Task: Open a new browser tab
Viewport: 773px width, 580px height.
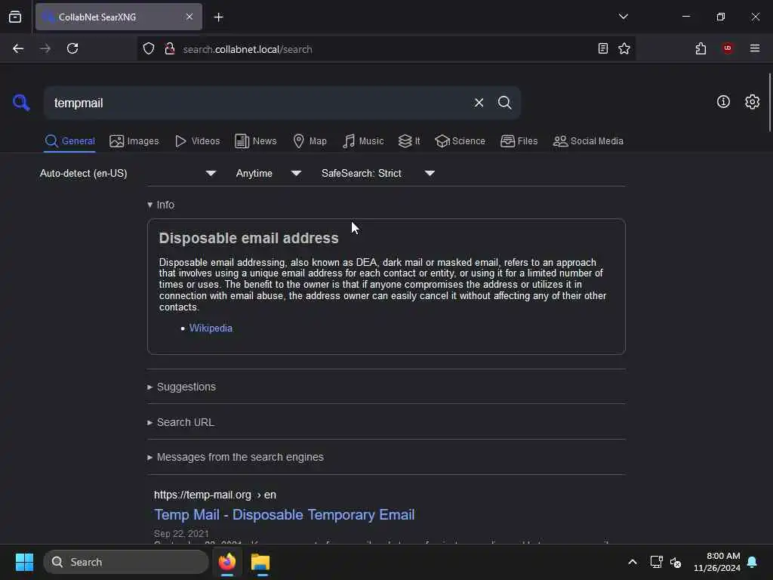Action: click(x=218, y=17)
